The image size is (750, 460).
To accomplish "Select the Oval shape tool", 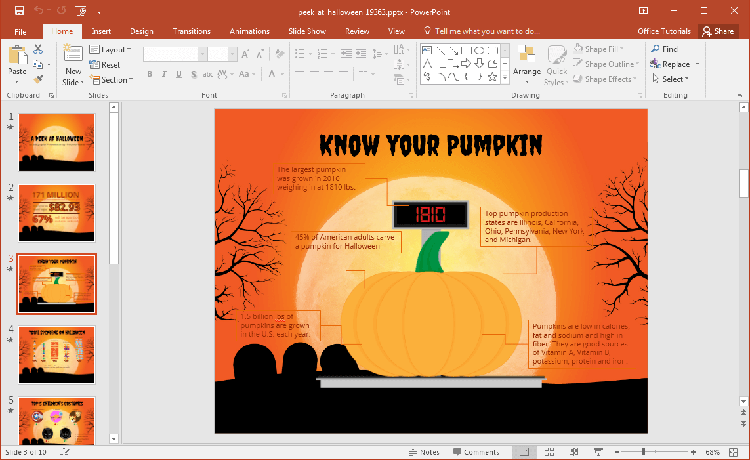I will [480, 49].
